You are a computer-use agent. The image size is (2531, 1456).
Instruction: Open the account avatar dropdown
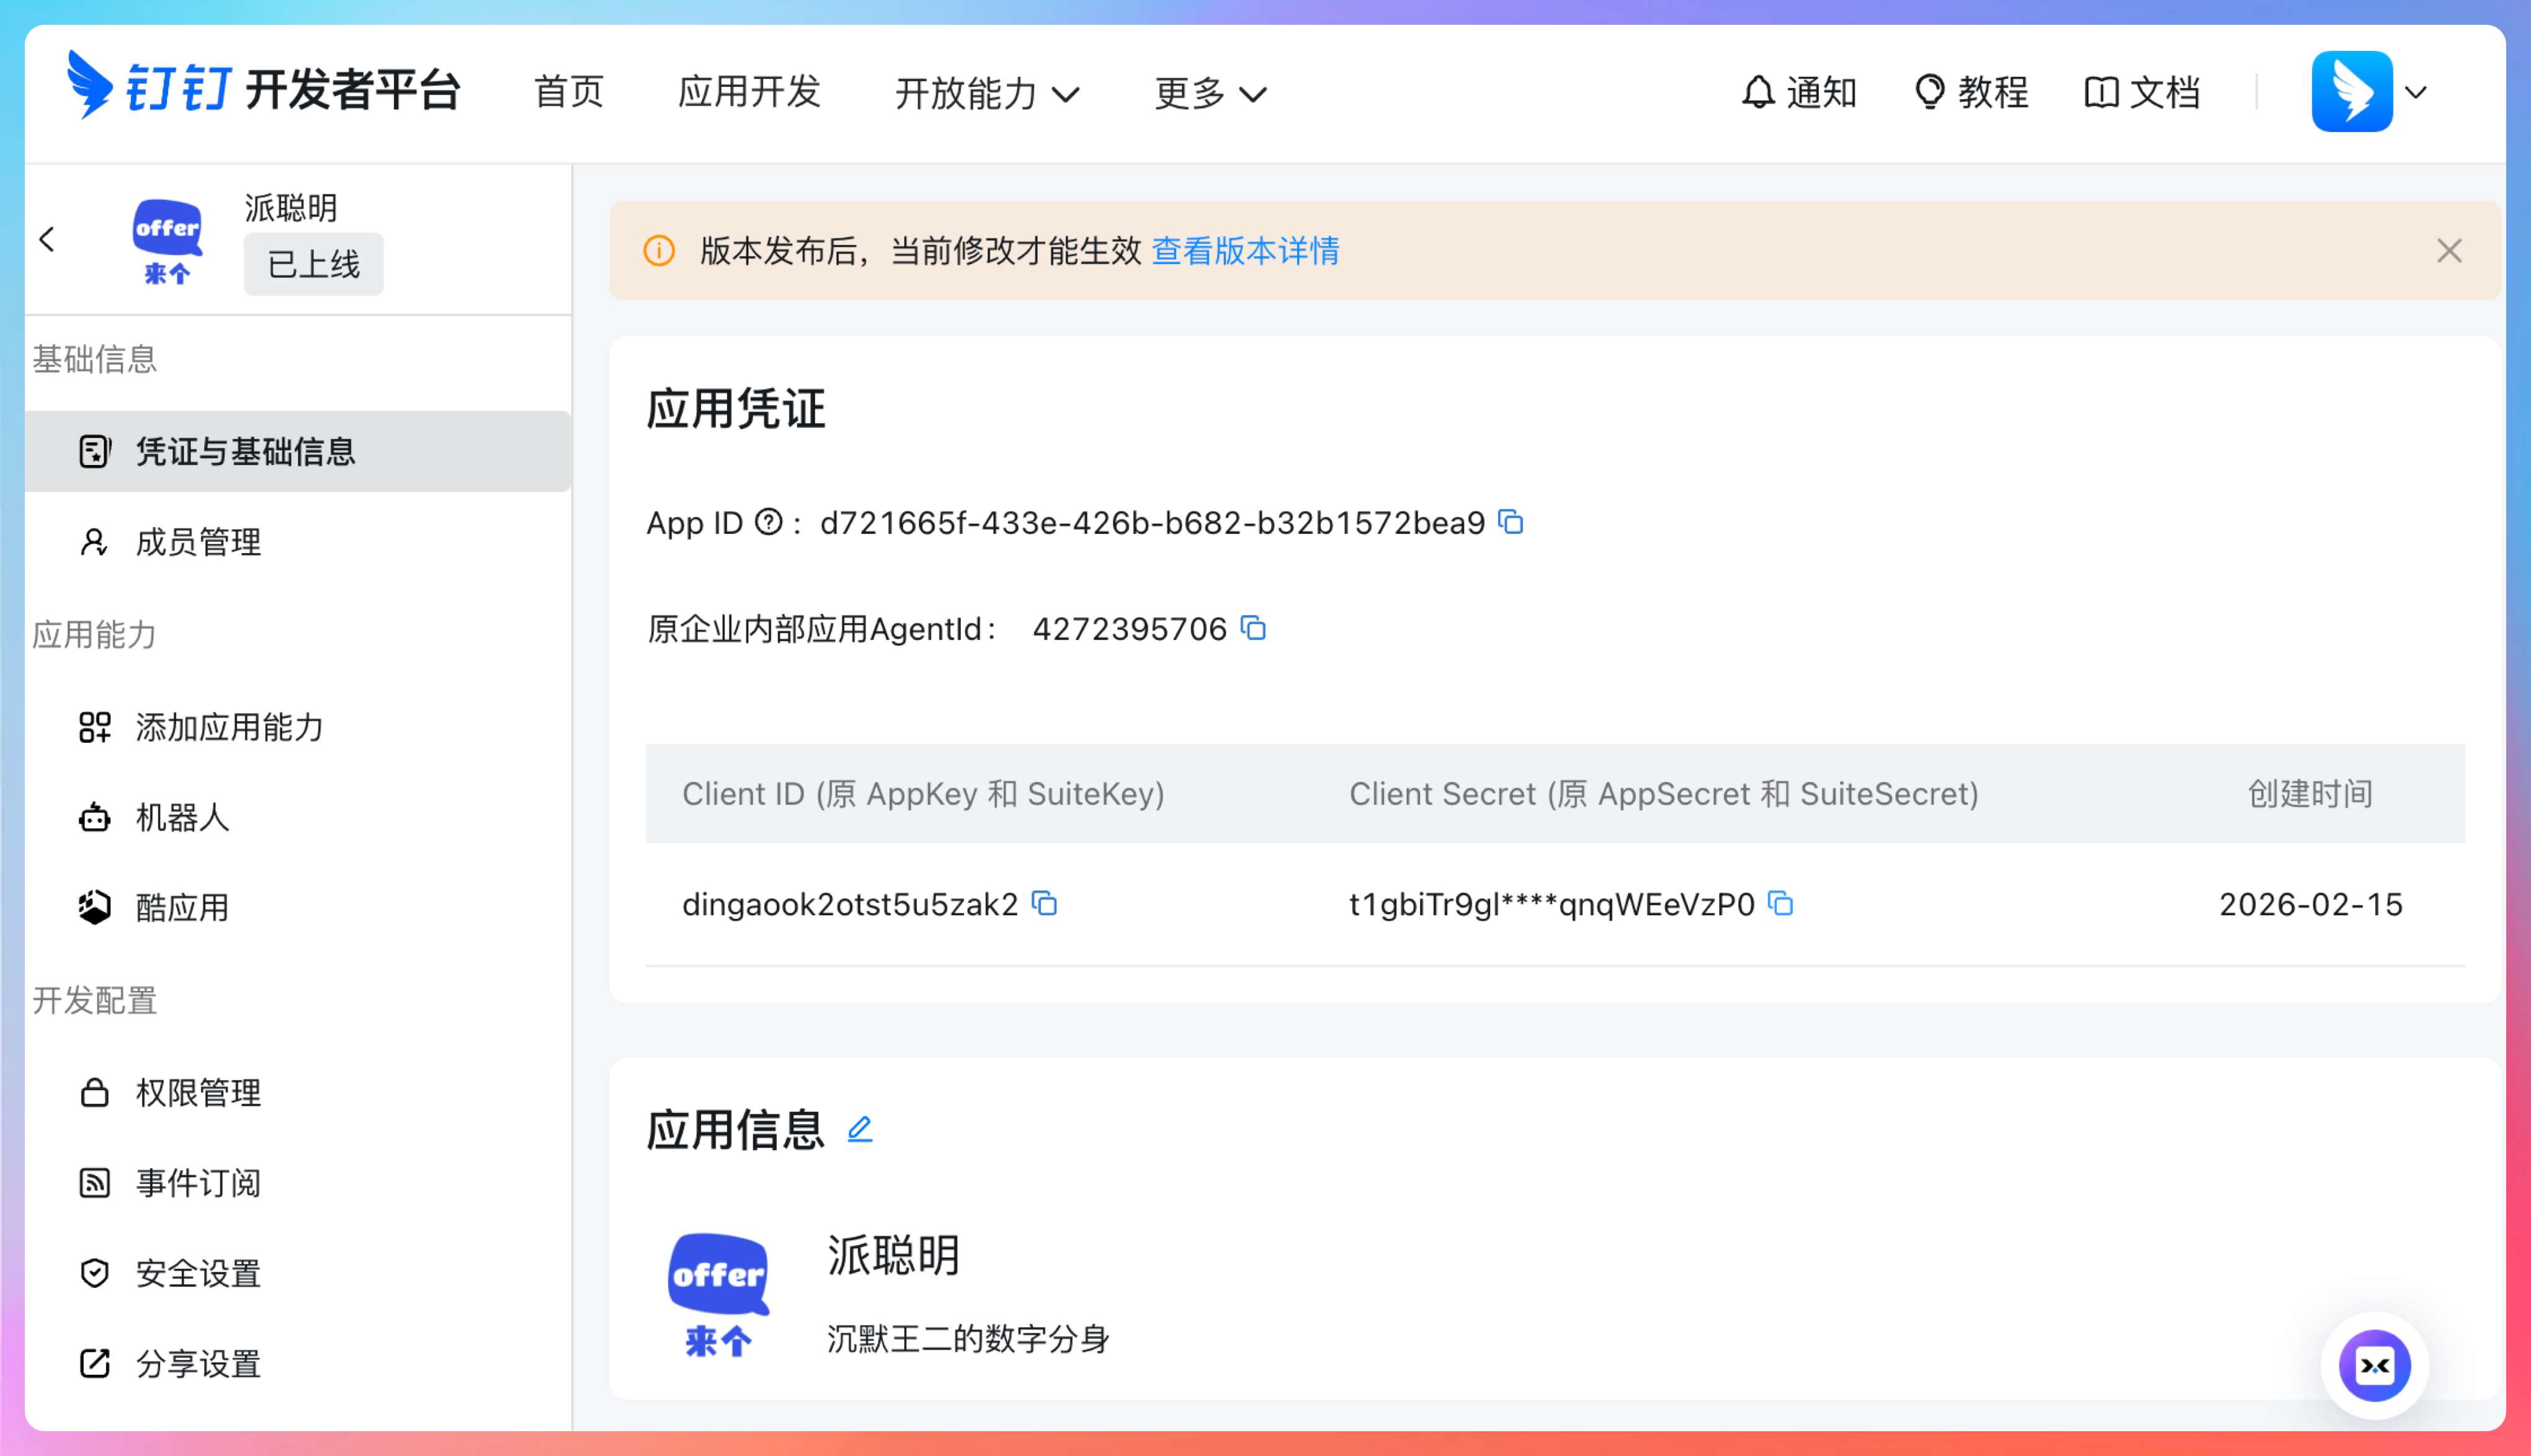click(2369, 92)
